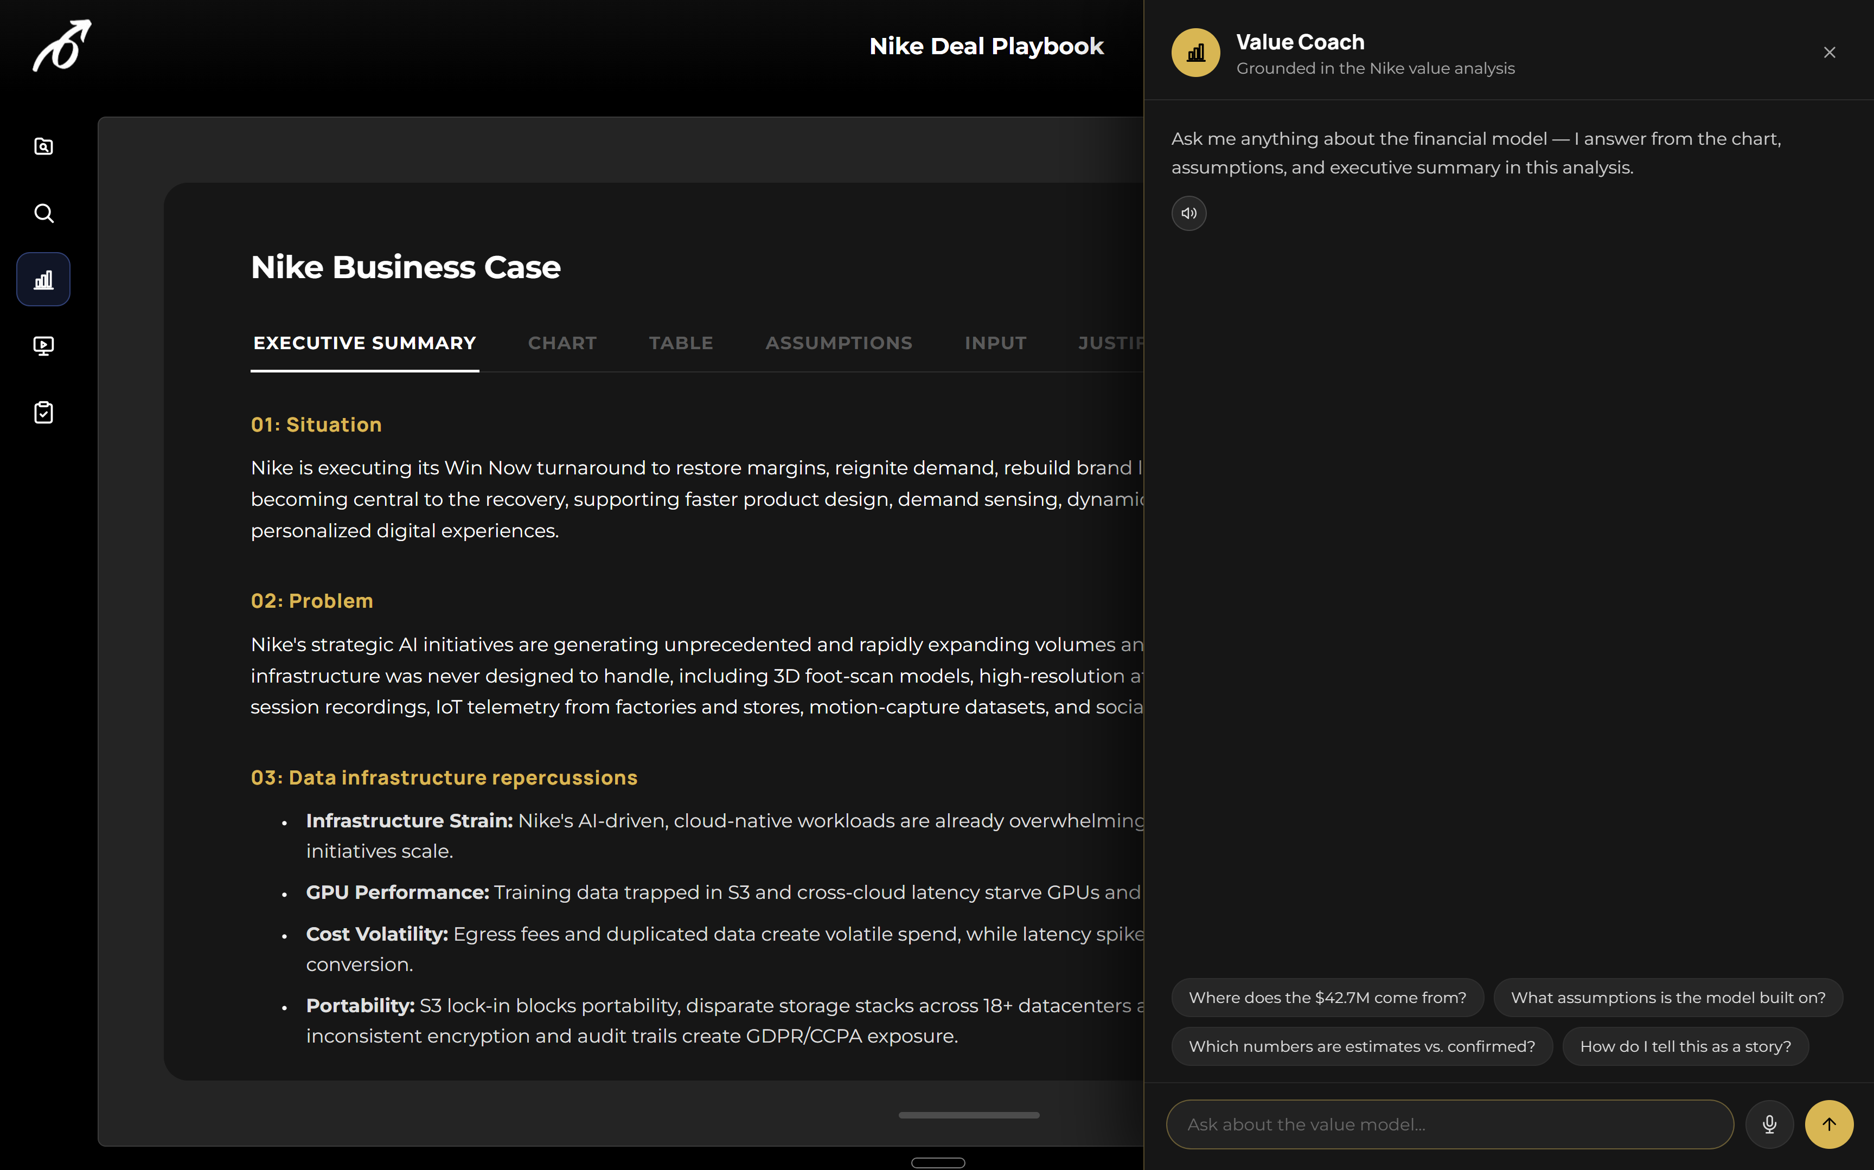Click the '01: Situation' section heading

pos(316,425)
